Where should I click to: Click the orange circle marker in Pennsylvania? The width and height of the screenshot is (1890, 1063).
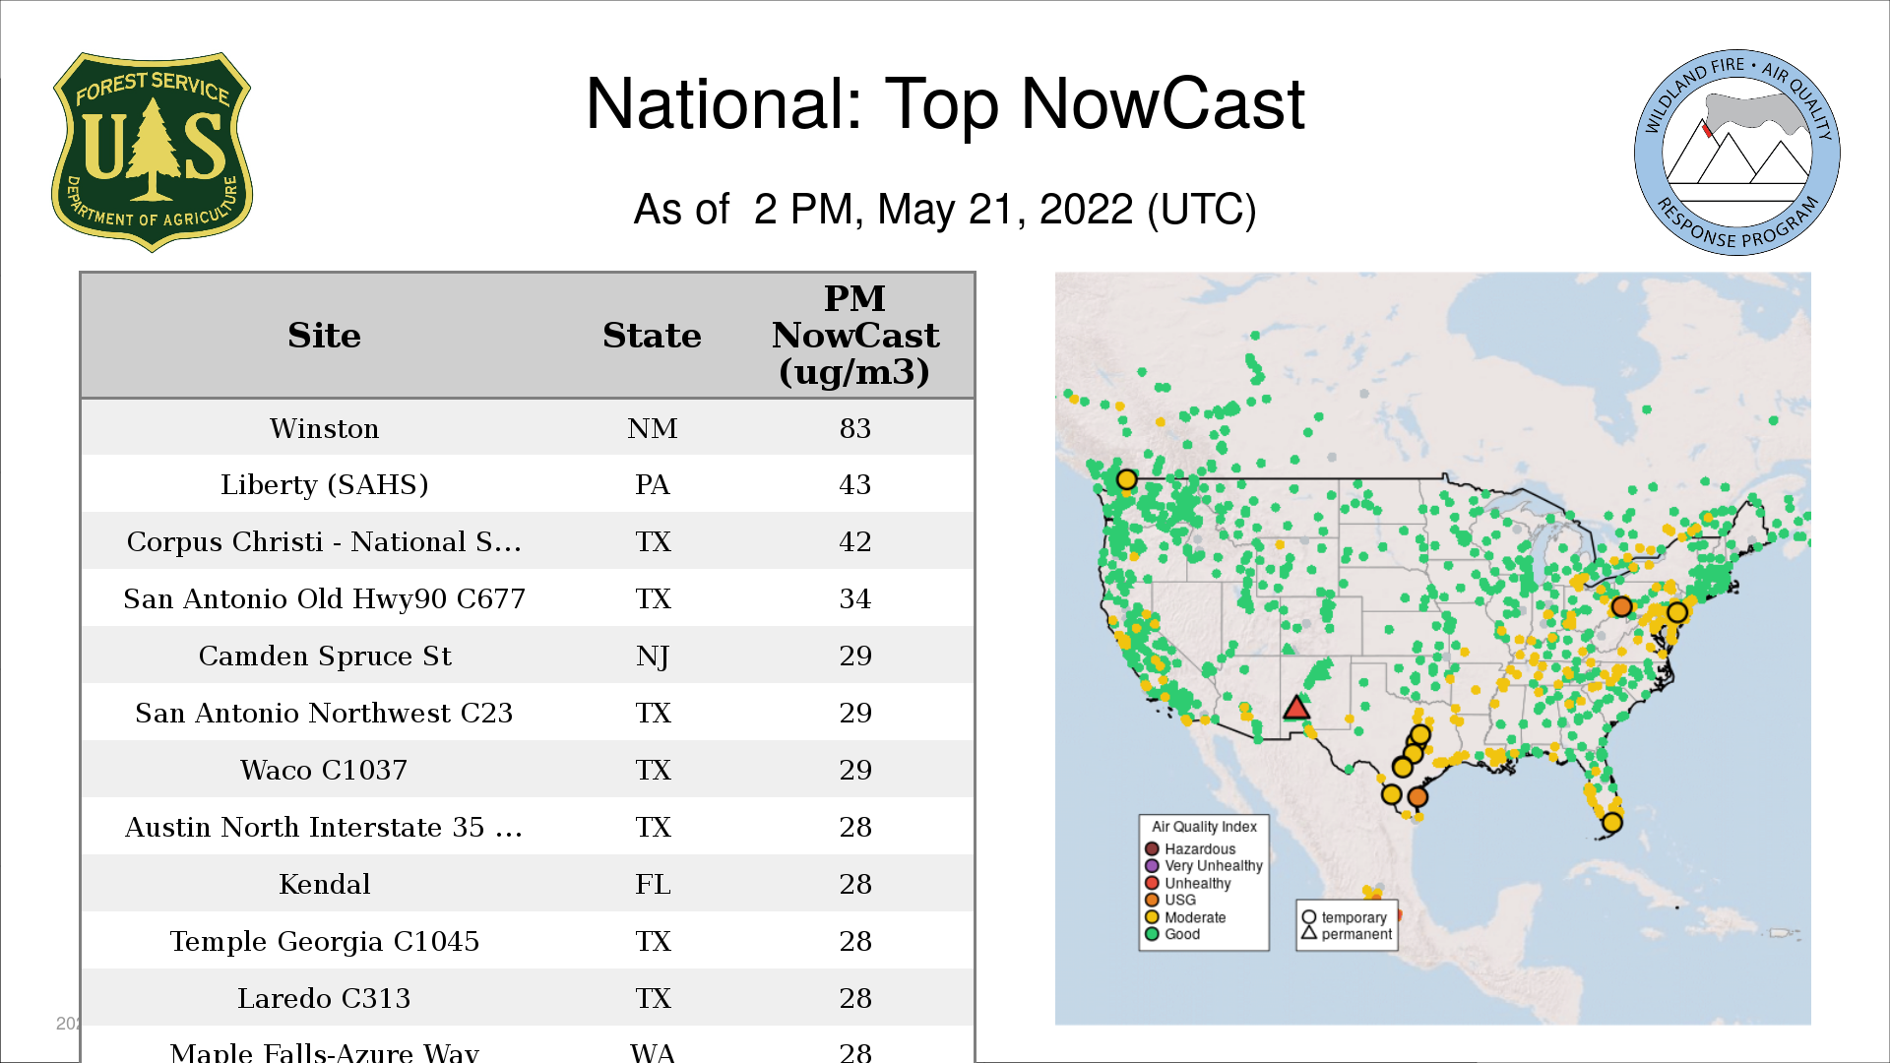(1621, 606)
